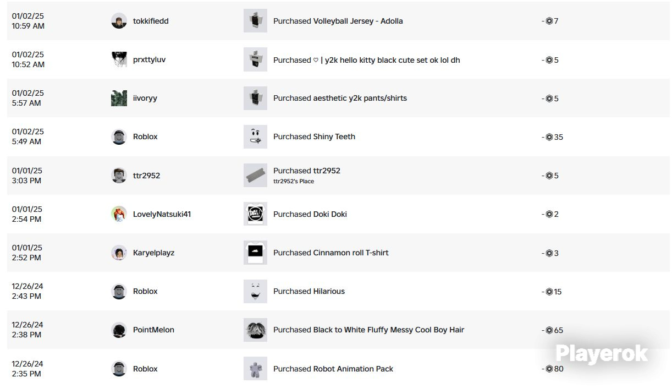The image size is (672, 388).
Task: Click the Robot Animation Pack title
Action: coord(353,369)
